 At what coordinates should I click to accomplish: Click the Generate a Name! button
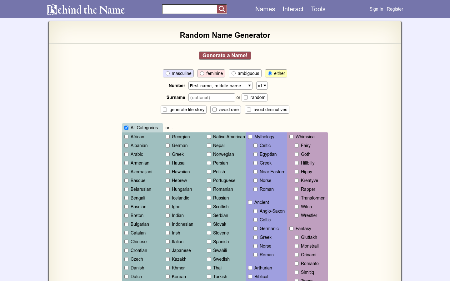(225, 56)
